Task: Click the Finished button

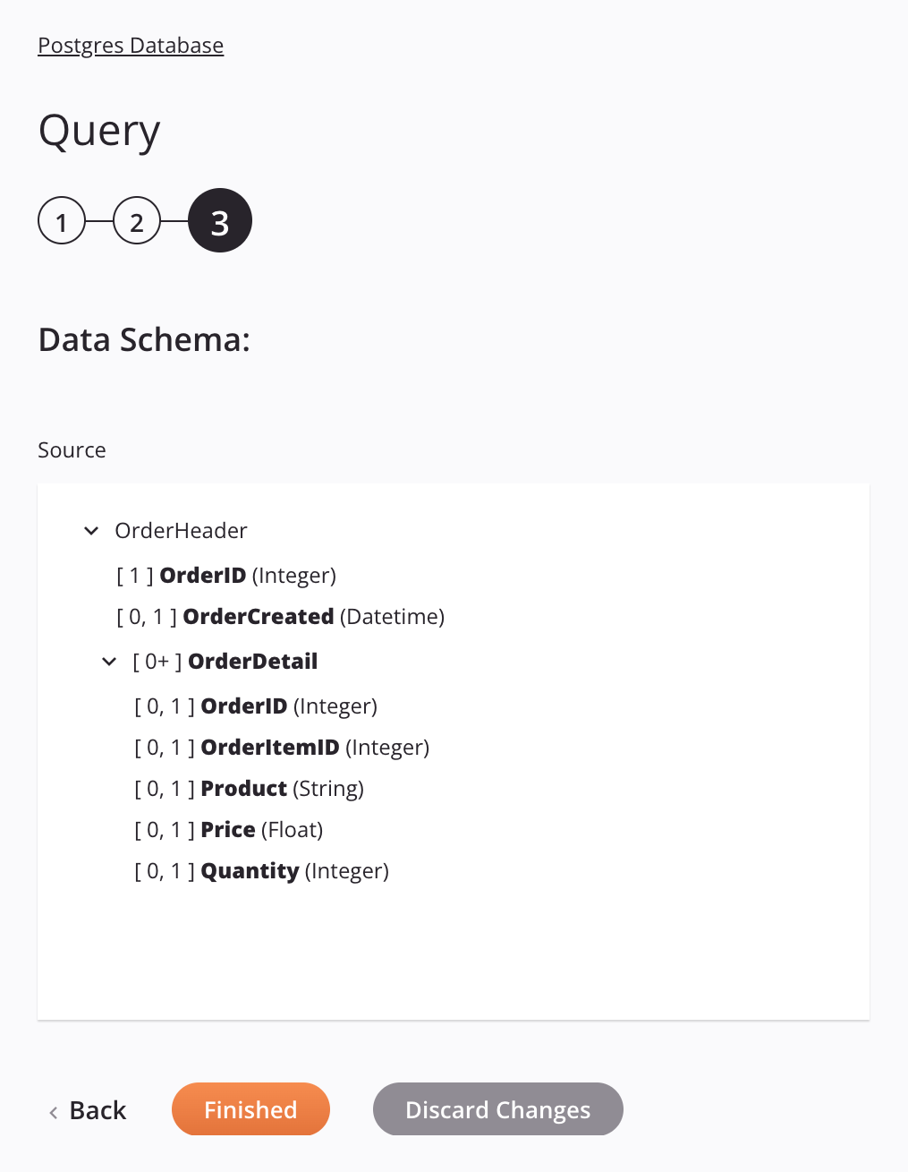Action: (250, 1109)
